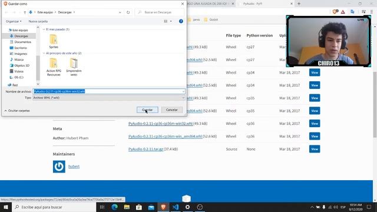
Task: Open the view options dropdown arrow
Action: pyautogui.click(x=171, y=21)
